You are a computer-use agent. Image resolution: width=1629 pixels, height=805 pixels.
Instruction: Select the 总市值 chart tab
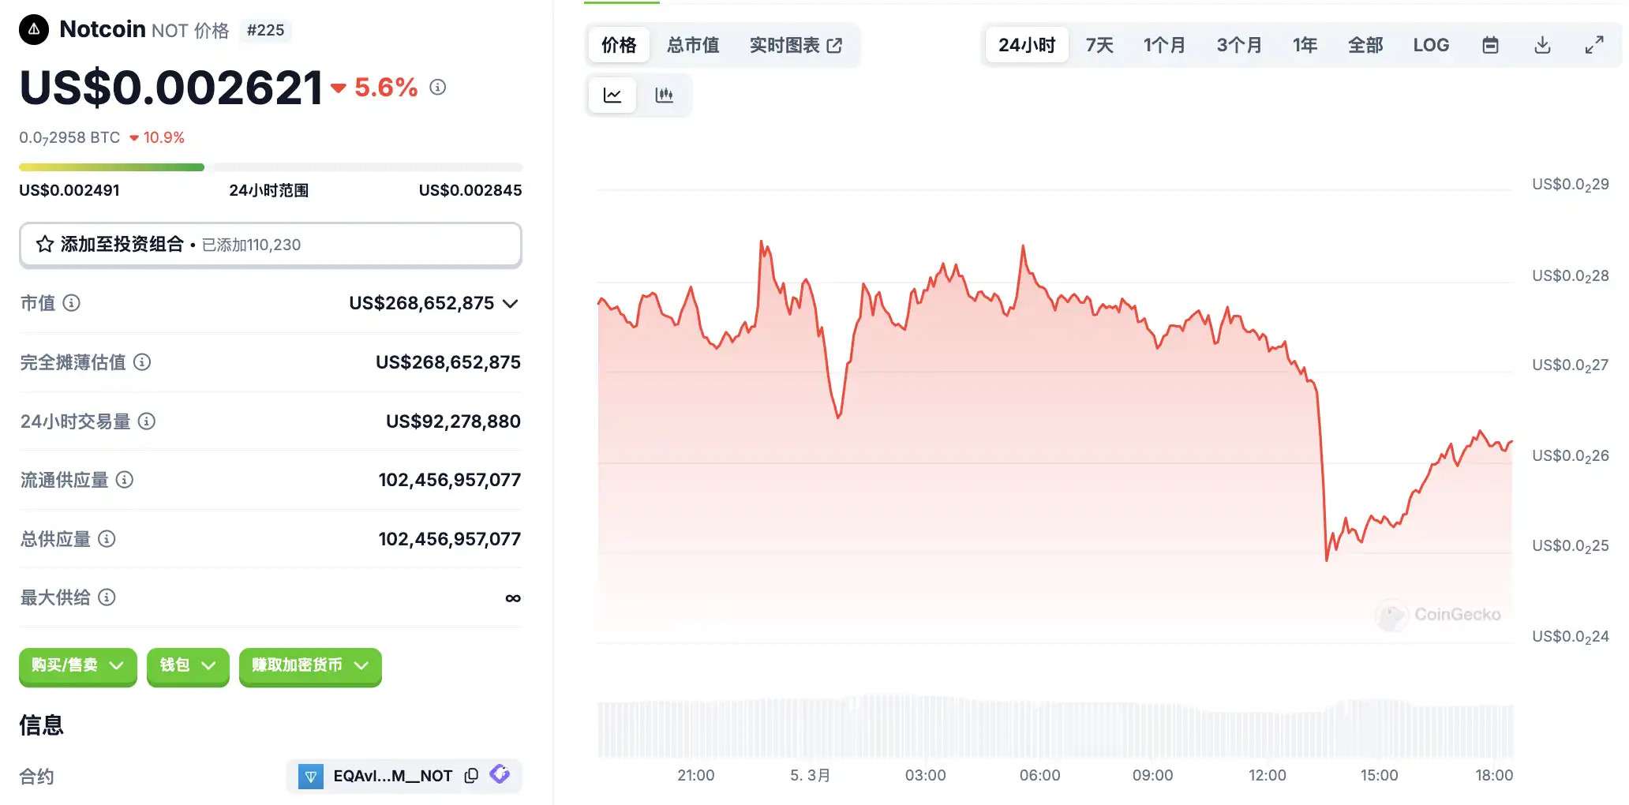click(x=693, y=45)
